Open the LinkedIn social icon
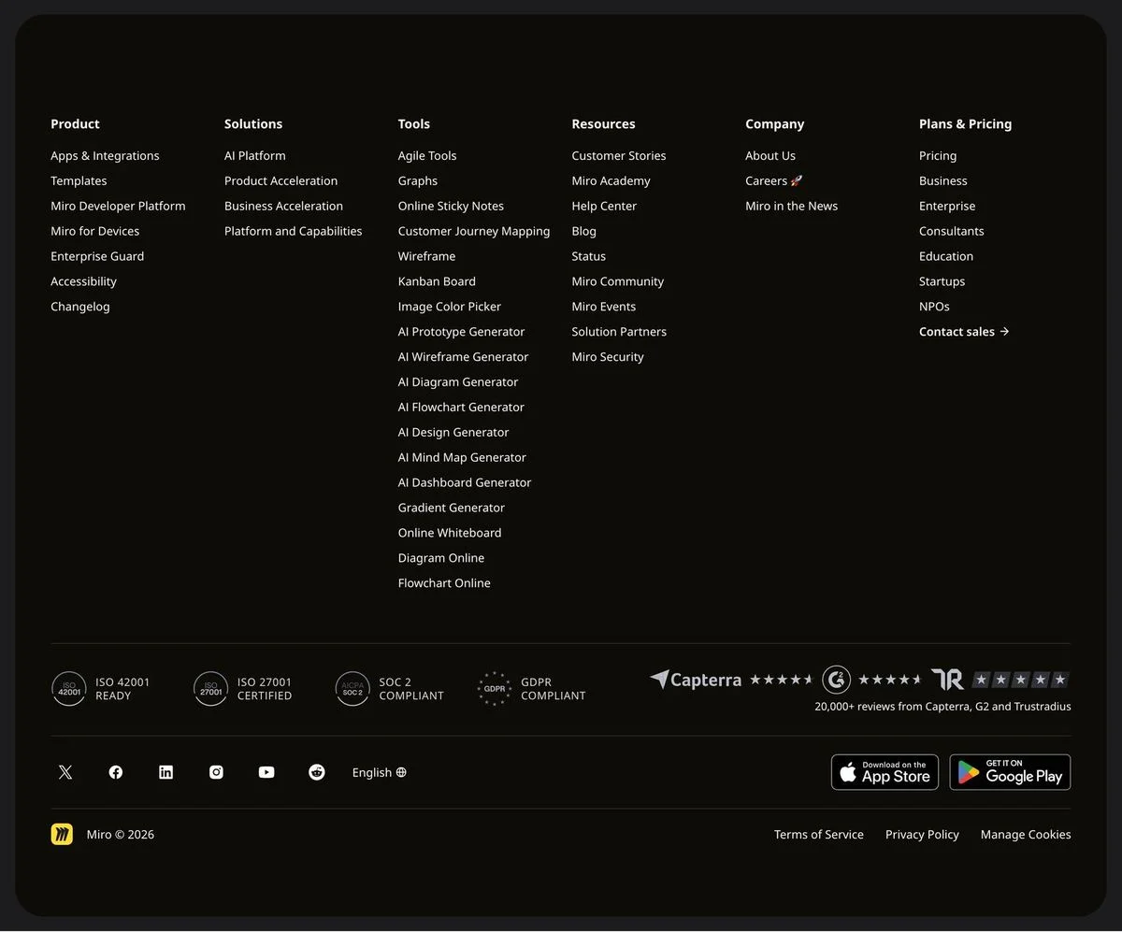 166,772
